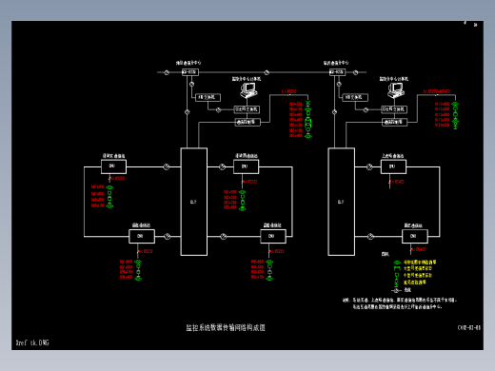
Task: Select the upper-left ONU box of left network
Action: [x=113, y=166]
